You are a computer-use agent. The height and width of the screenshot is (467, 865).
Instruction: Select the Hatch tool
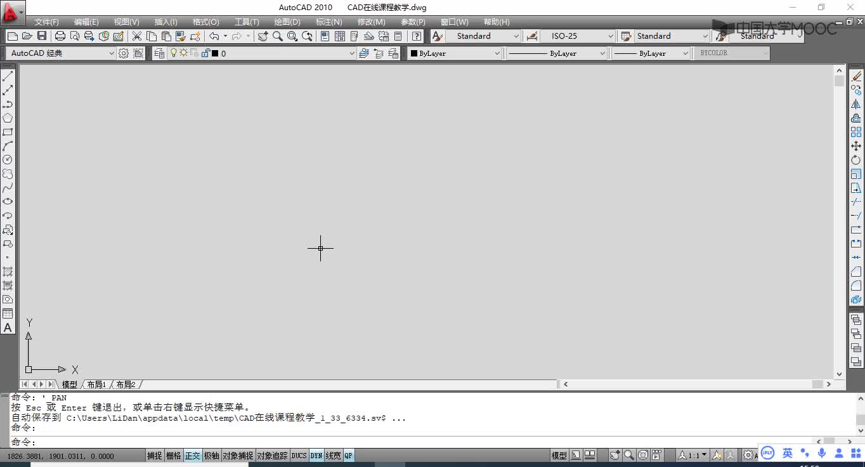tap(8, 272)
